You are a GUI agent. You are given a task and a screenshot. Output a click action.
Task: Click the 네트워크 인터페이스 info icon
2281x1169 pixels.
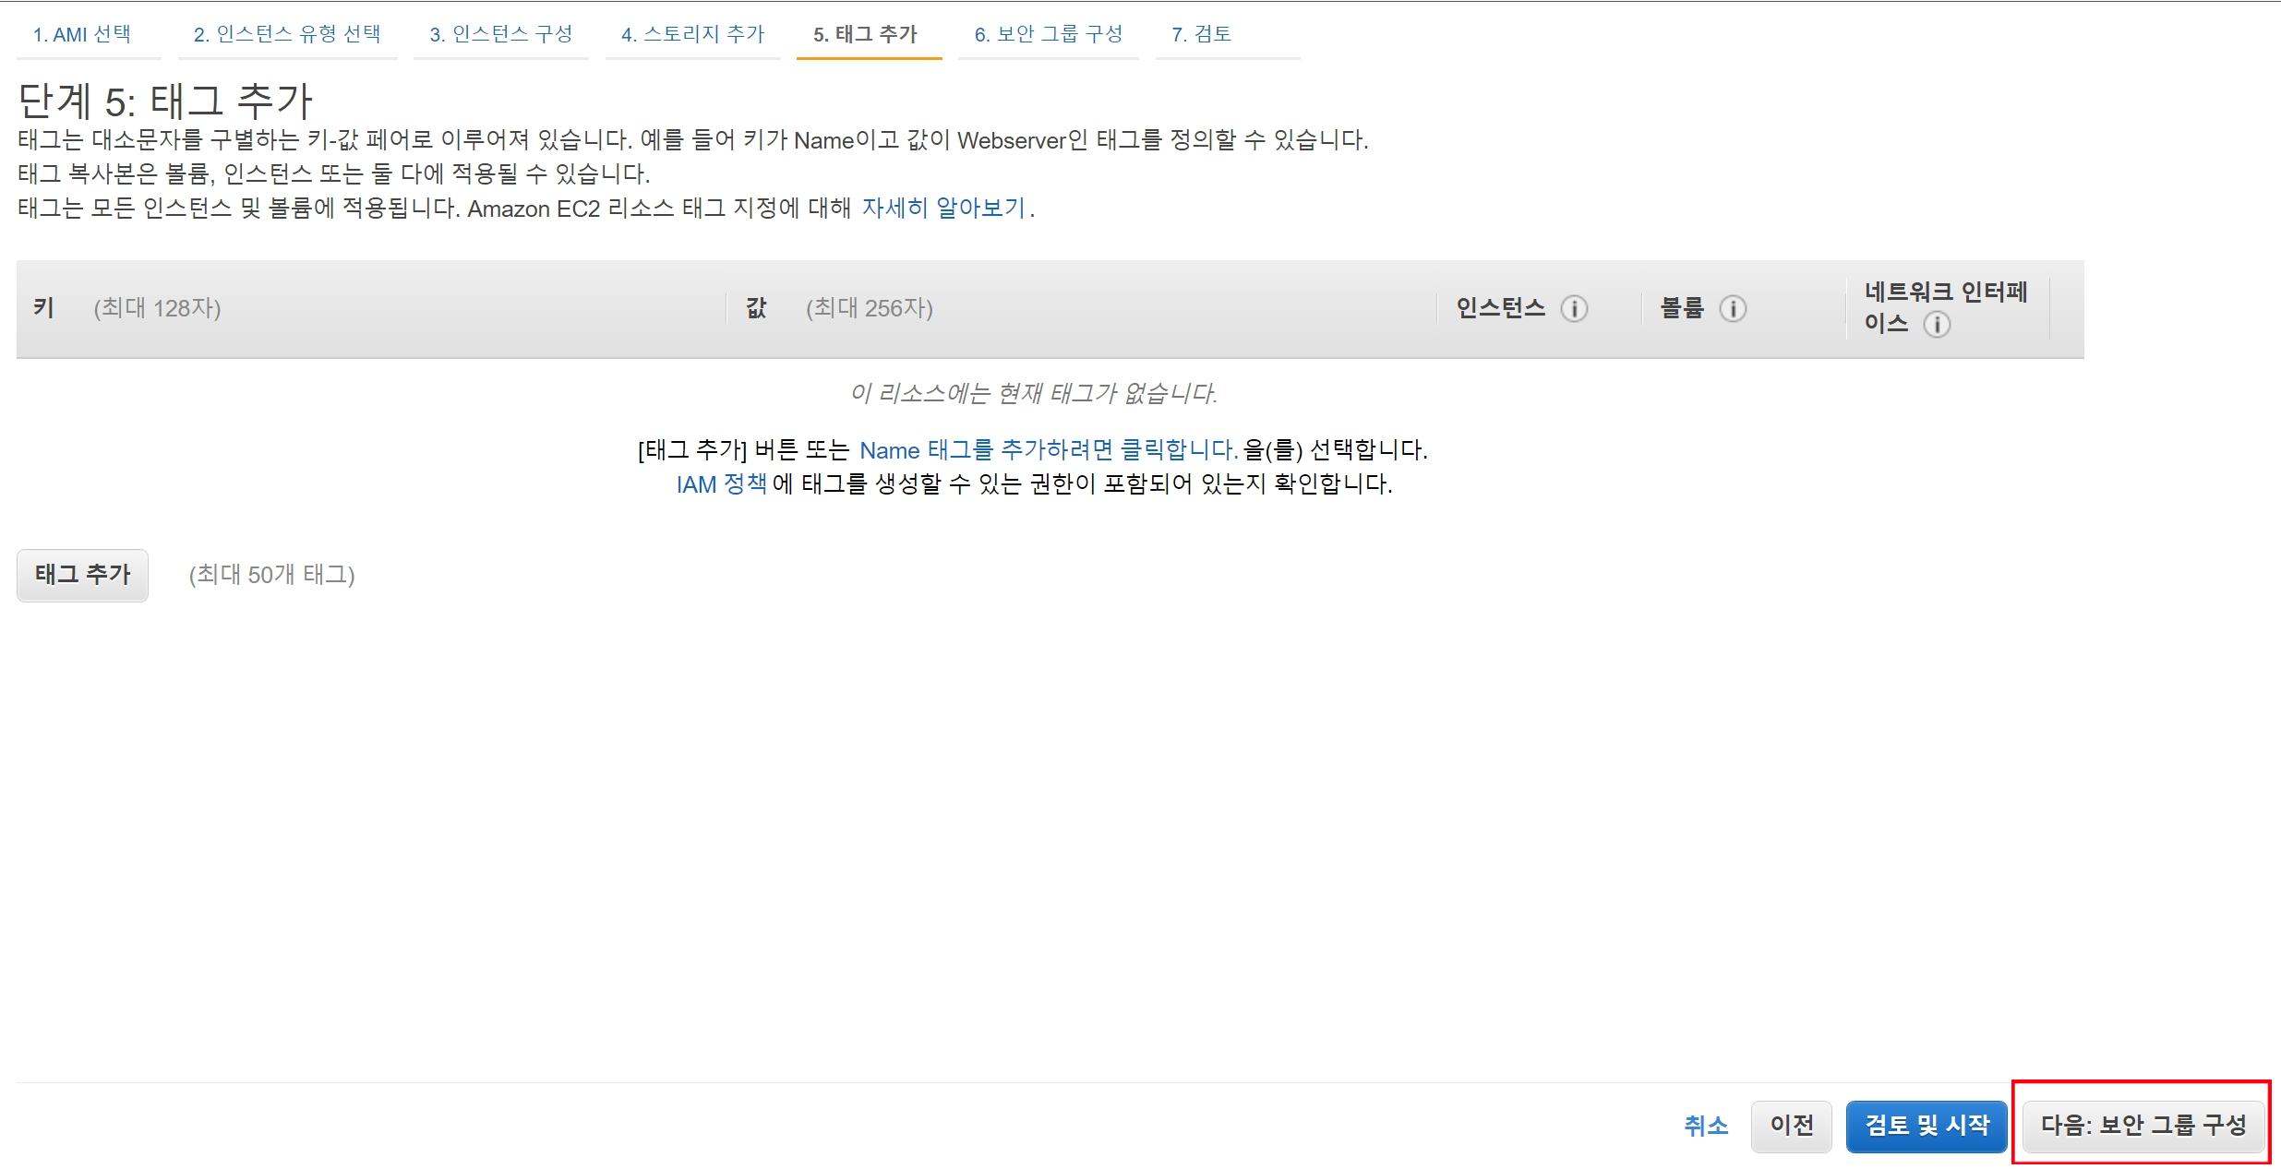[x=1937, y=324]
